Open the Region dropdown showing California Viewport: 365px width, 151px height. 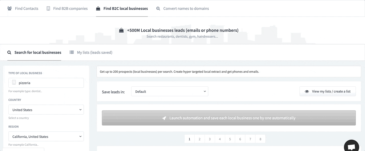click(x=46, y=137)
